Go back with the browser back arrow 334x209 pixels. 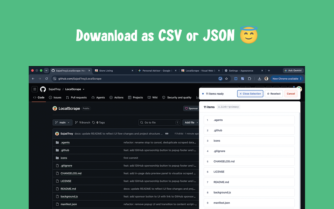33,79
